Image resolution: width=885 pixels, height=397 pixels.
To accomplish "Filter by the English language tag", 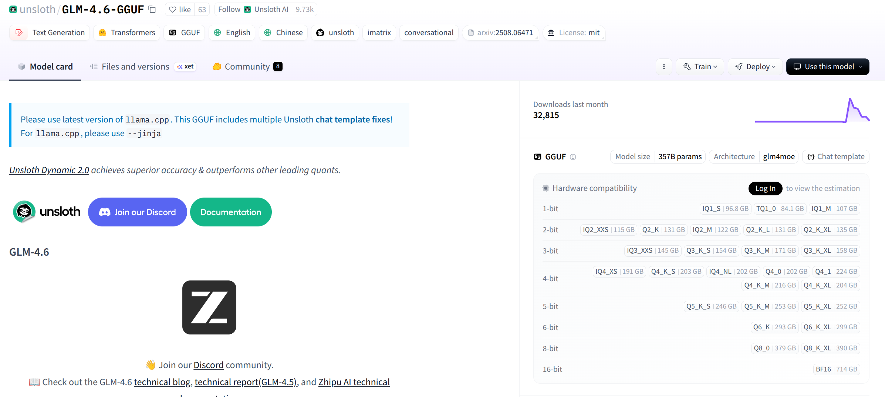I will point(232,33).
